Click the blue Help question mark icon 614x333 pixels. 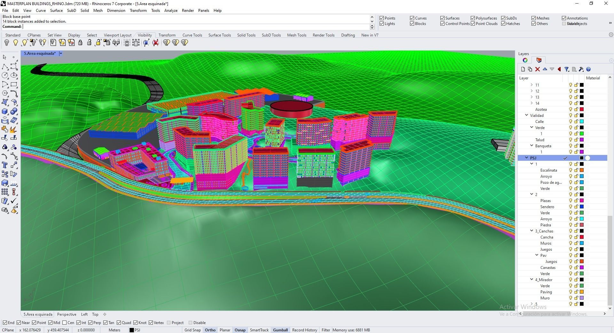click(588, 69)
